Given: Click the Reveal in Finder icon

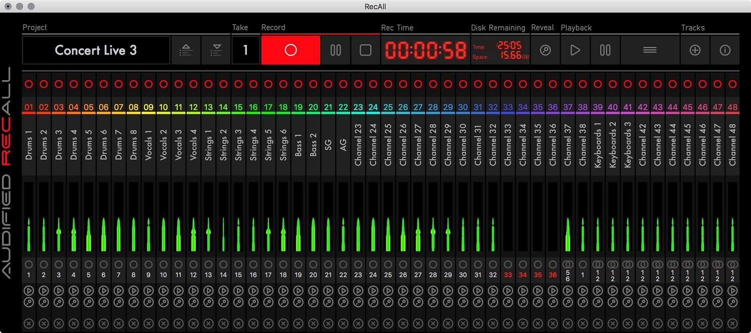Looking at the screenshot, I should tap(545, 50).
